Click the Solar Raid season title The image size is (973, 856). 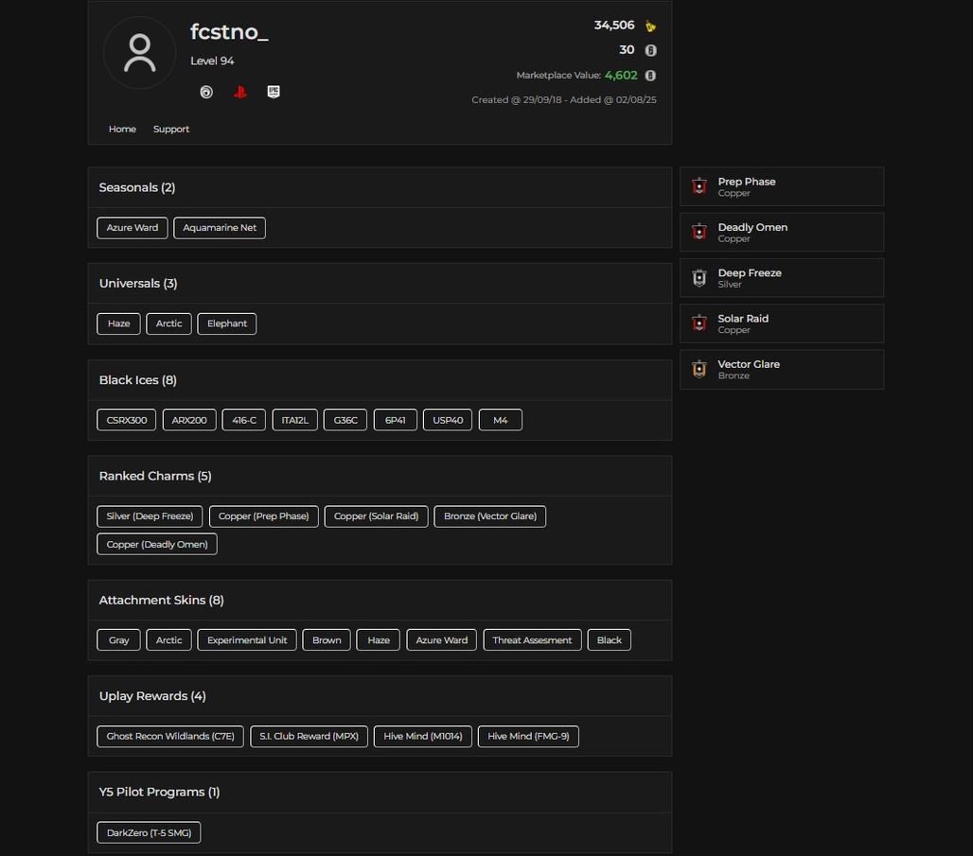pos(743,318)
